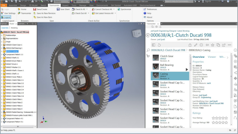The height and width of the screenshot is (134, 238).
Task: Choose Save As New Revision
Action: point(44,13)
